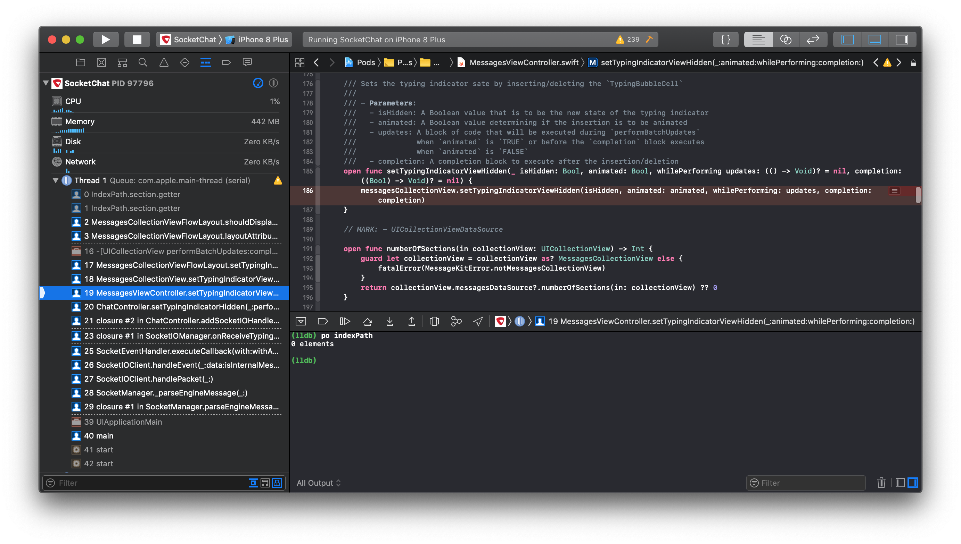
Task: Continue program execution
Action: (x=345, y=321)
